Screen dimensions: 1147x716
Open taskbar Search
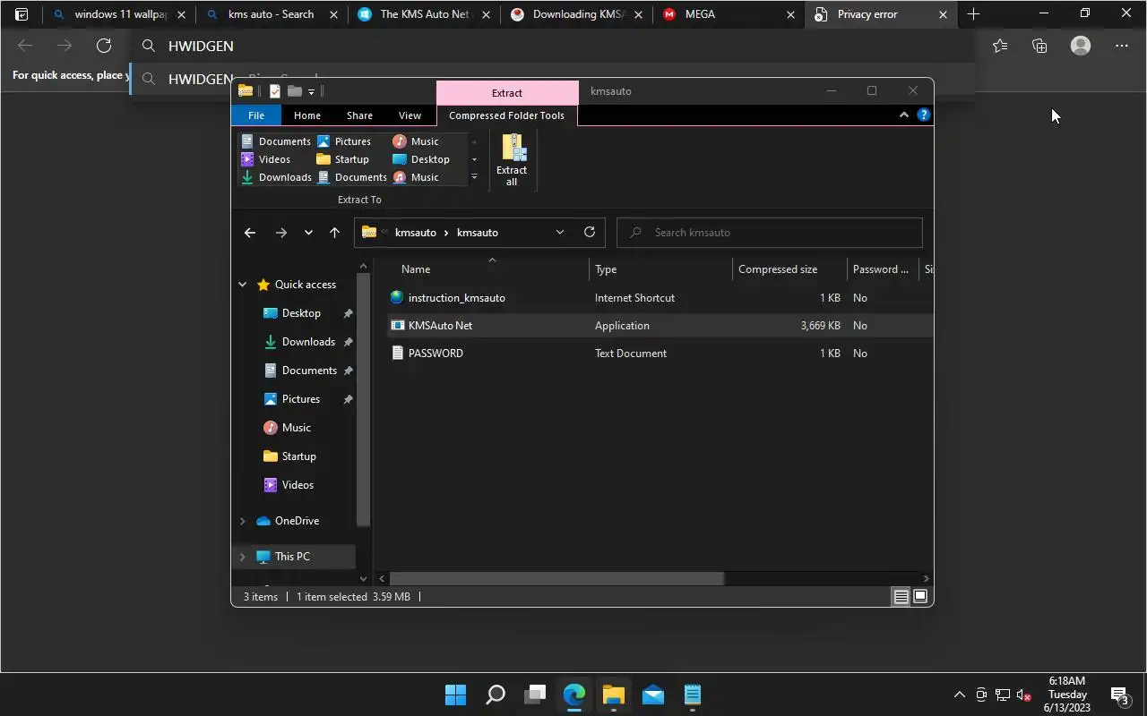[495, 695]
